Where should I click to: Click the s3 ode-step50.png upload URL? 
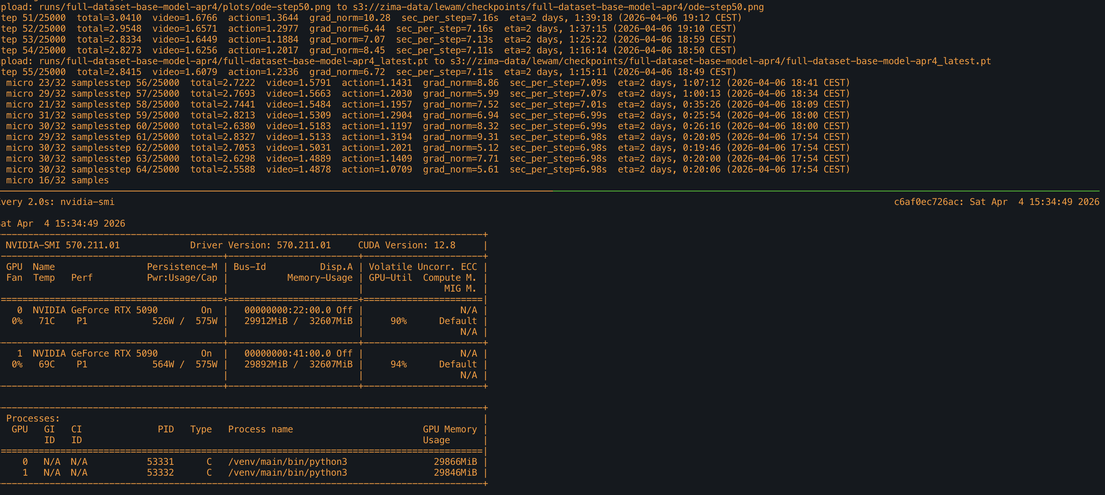(x=558, y=7)
